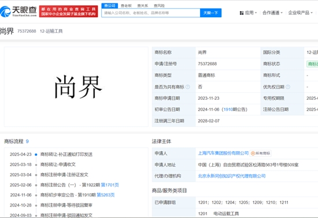Open the 第5263页 announcement link
Viewport: 318px width, 218px height.
(105, 195)
